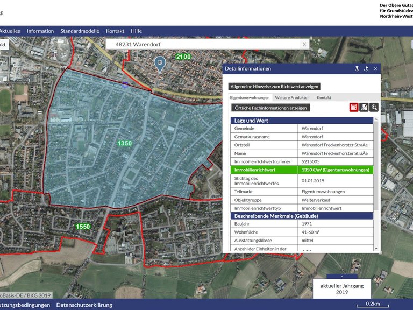This screenshot has height=310, width=413.
Task: Open the aktueller Jahrgang 2019 selector
Action: pos(342,289)
